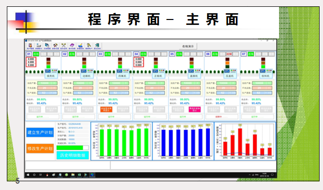Open File Explorer from the taskbar
The width and height of the screenshot is (323, 190).
[73, 175]
